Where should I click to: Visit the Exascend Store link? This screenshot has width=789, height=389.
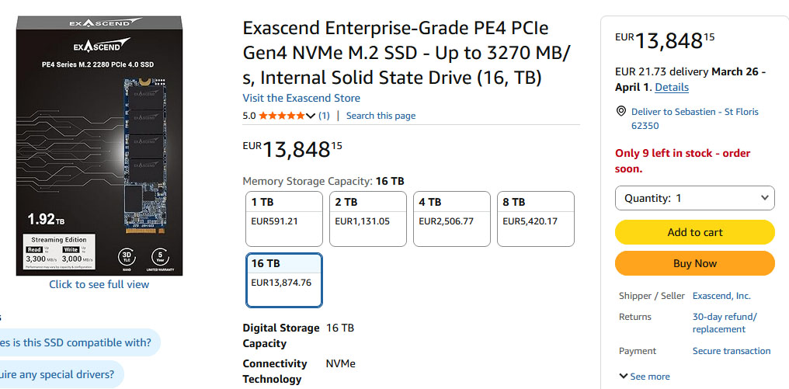(x=301, y=98)
